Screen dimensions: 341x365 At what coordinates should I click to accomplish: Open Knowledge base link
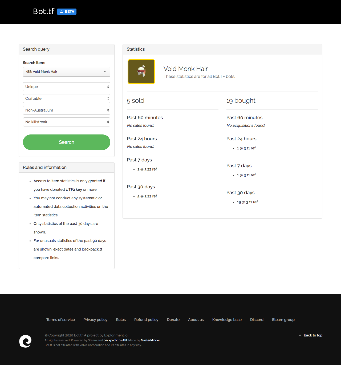tap(227, 320)
